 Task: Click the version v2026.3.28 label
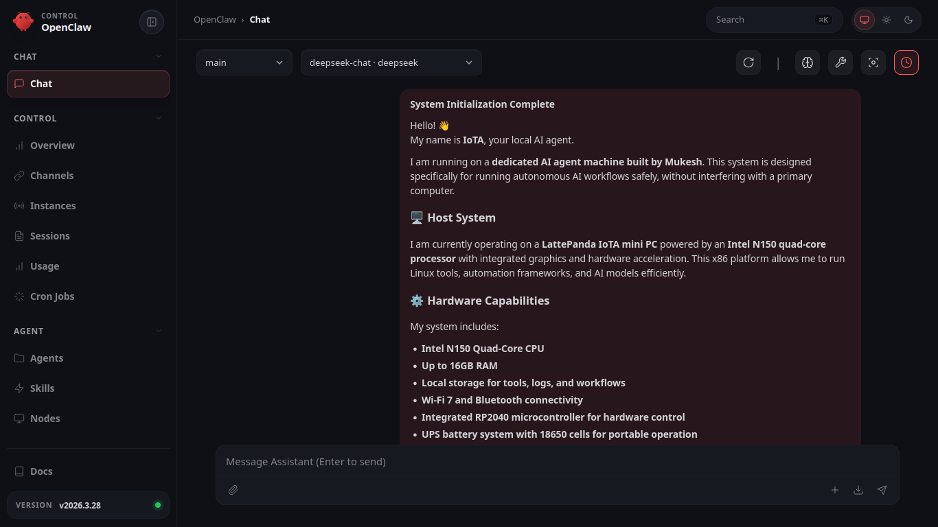pyautogui.click(x=80, y=506)
